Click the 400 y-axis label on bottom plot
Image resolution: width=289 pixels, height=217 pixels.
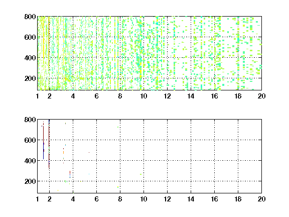[30, 161]
